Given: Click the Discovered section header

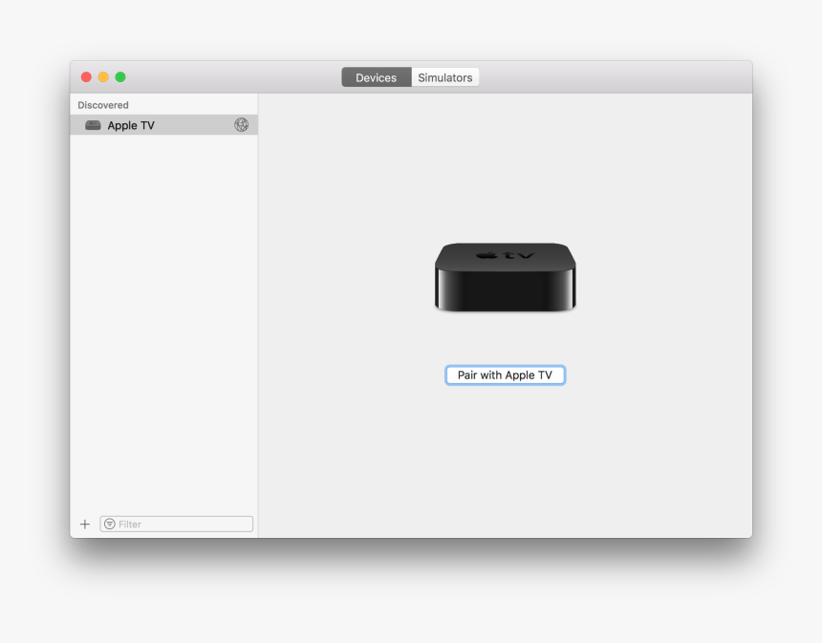Looking at the screenshot, I should 102,104.
